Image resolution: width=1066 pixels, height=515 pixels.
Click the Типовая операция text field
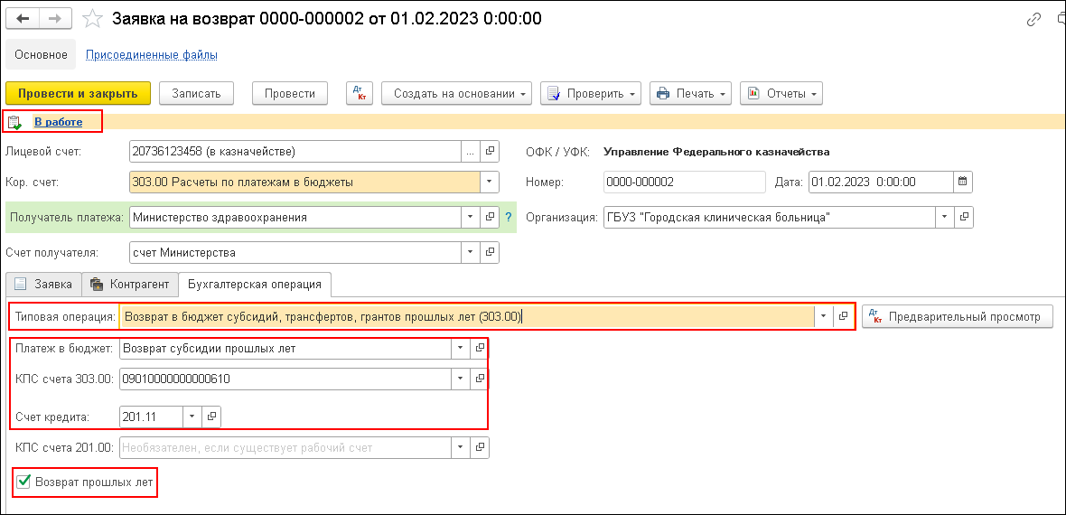pyautogui.click(x=467, y=316)
